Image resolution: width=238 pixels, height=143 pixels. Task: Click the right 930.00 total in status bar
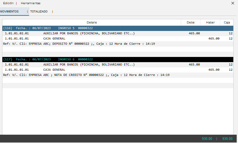[227, 139]
